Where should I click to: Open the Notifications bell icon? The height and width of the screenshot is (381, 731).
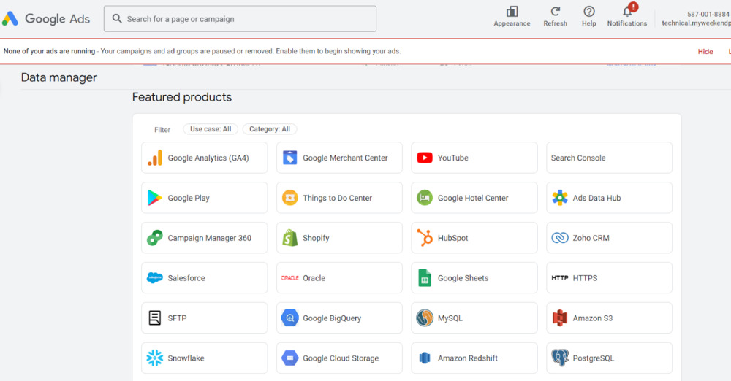(627, 12)
